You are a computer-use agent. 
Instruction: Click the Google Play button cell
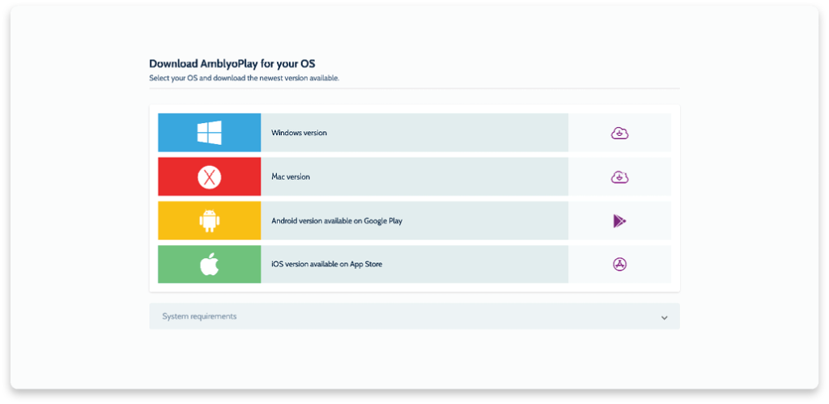(619, 220)
